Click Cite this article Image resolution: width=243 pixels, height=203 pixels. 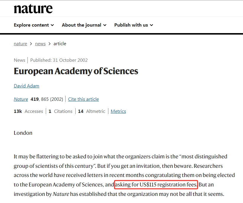coord(83,99)
